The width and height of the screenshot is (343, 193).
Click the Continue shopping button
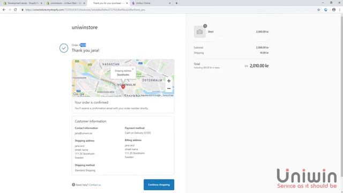point(159,184)
